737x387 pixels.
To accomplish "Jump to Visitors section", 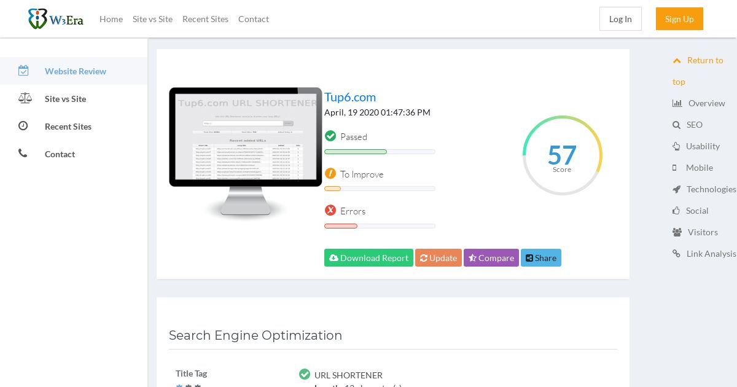I will [703, 232].
